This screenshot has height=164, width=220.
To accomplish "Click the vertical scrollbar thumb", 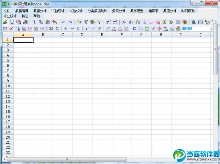I will 215,49.
